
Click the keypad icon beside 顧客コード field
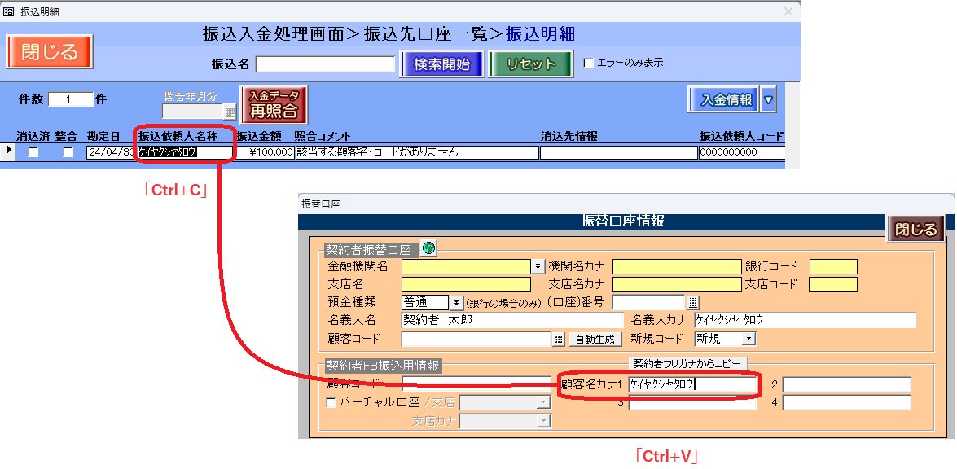point(559,339)
